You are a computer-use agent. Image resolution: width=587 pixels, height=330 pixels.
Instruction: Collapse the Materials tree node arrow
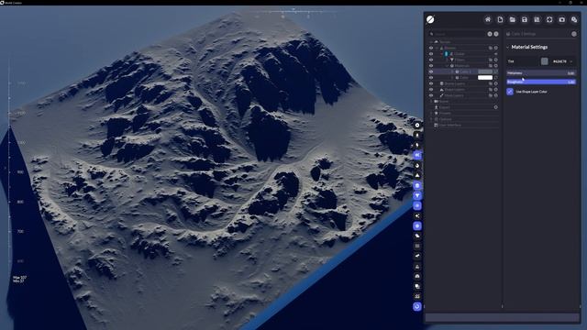[x=447, y=66]
